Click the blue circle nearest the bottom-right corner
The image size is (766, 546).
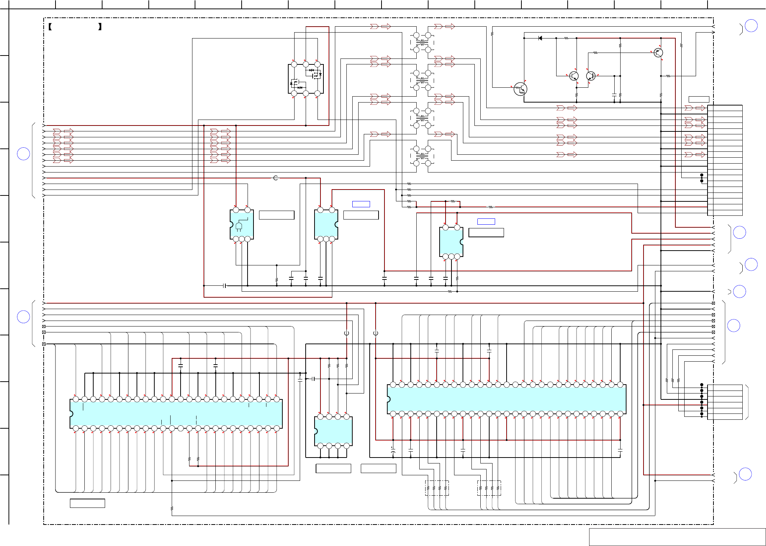[x=745, y=474]
